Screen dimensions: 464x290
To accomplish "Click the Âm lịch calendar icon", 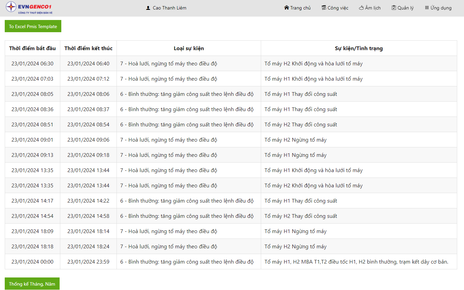I will (x=361, y=7).
